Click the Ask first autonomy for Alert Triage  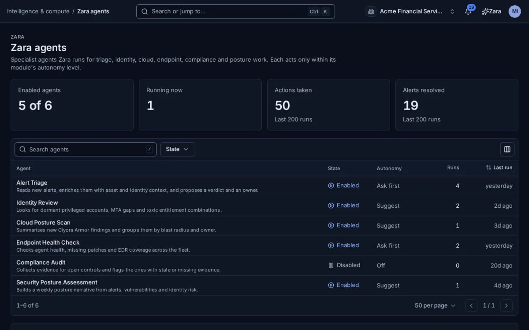coord(388,186)
